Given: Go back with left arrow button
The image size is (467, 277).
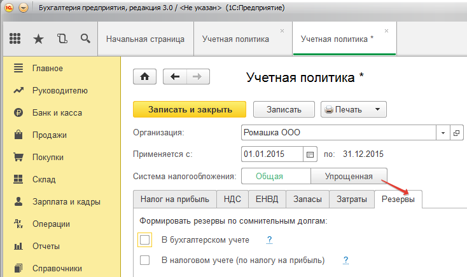Looking at the screenshot, I should pyautogui.click(x=175, y=77).
